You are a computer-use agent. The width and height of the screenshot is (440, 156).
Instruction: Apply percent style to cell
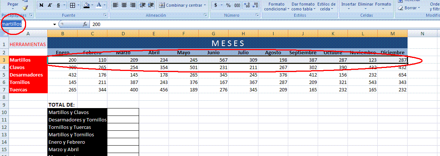click(227, 6)
